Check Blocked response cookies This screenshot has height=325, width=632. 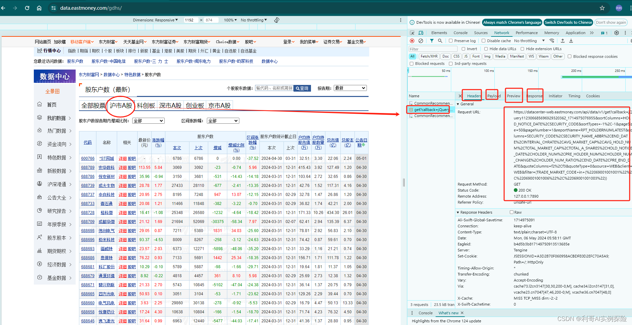(569, 57)
